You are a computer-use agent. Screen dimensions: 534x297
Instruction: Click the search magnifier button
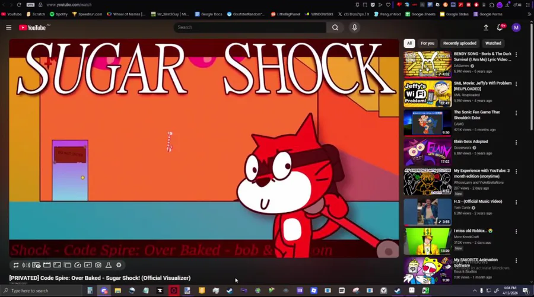335,27
